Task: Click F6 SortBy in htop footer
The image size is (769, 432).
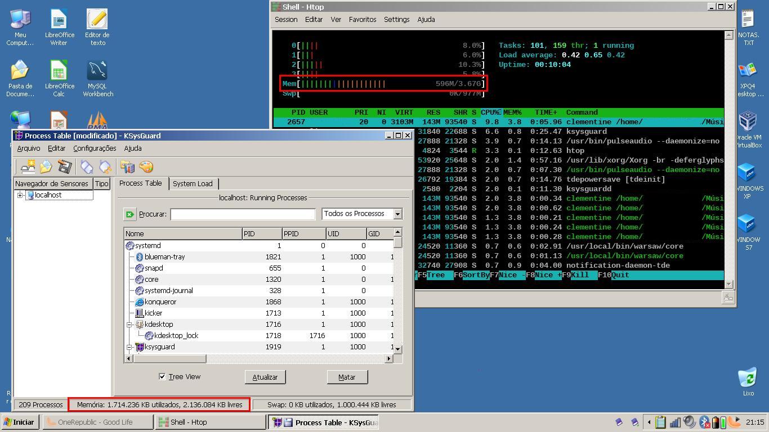Action: [472, 275]
